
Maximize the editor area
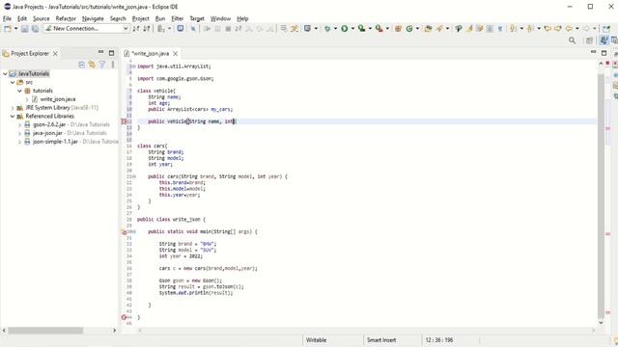click(604, 53)
